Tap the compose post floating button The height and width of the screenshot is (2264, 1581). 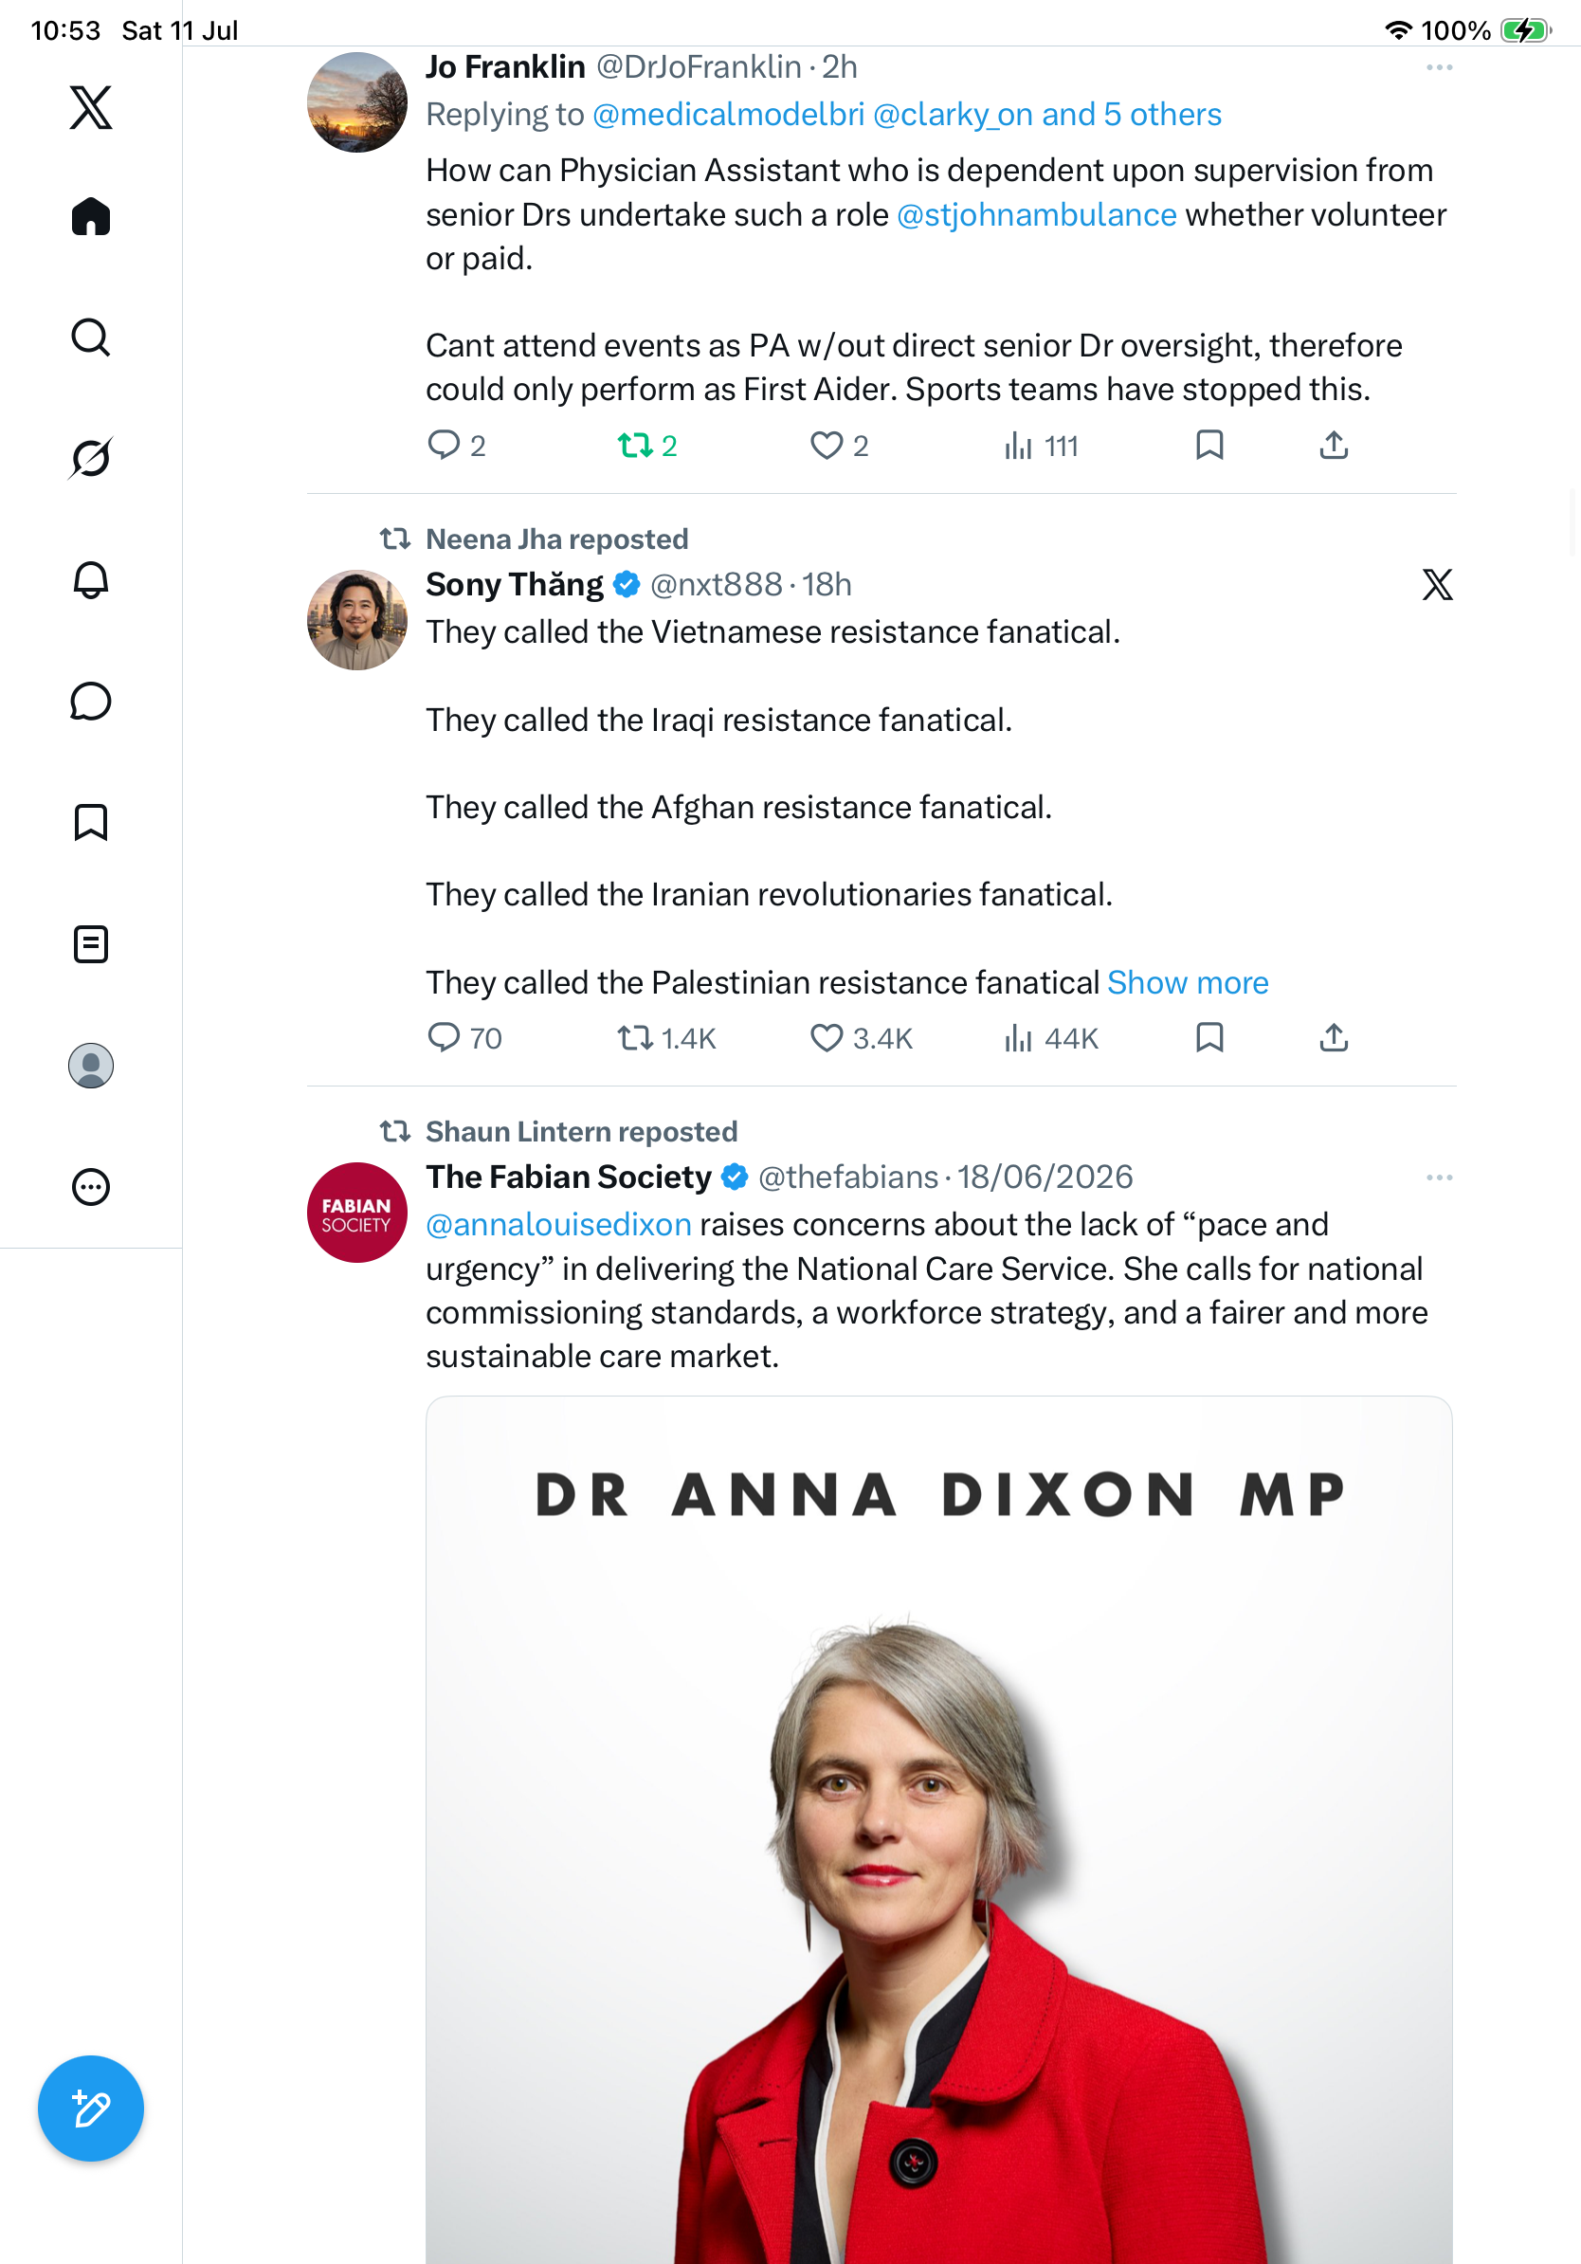click(91, 2109)
